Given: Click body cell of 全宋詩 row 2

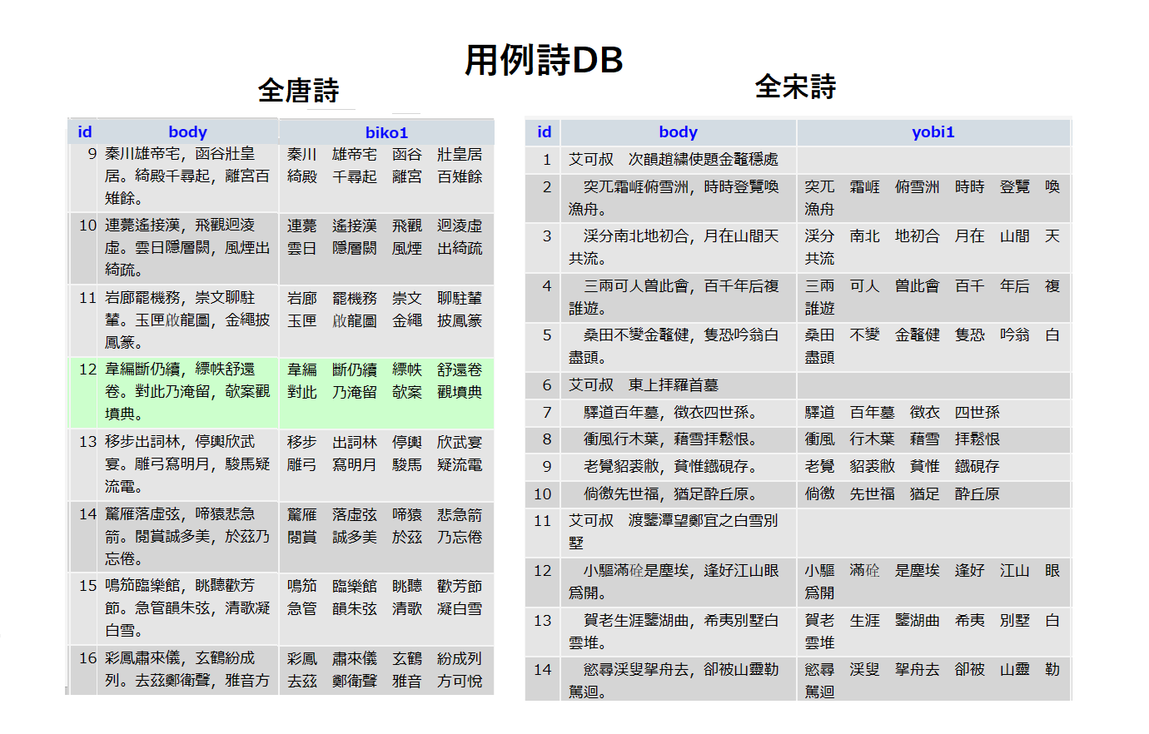Looking at the screenshot, I should point(679,198).
